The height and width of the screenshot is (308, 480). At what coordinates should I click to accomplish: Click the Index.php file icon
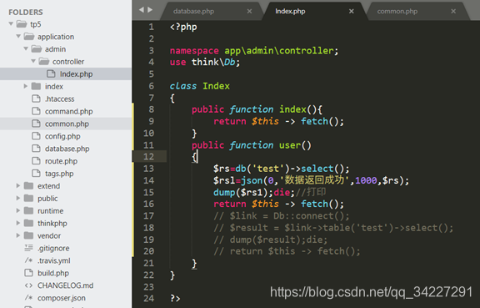coord(51,73)
